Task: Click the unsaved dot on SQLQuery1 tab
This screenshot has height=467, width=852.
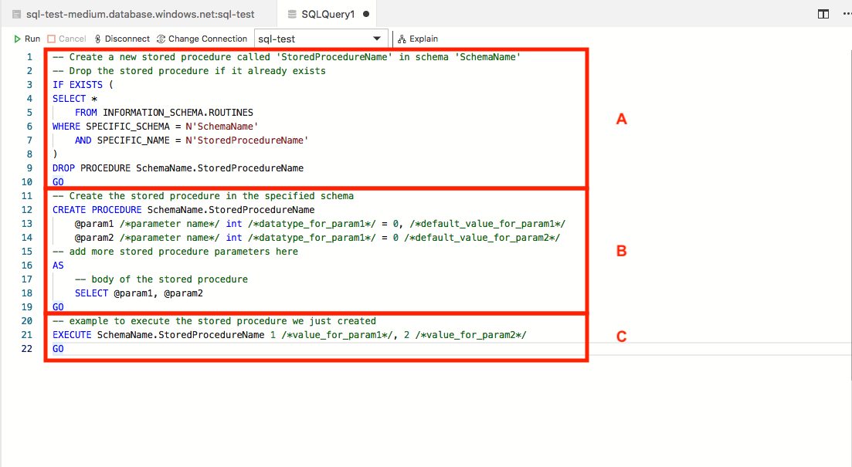Action: [x=365, y=14]
